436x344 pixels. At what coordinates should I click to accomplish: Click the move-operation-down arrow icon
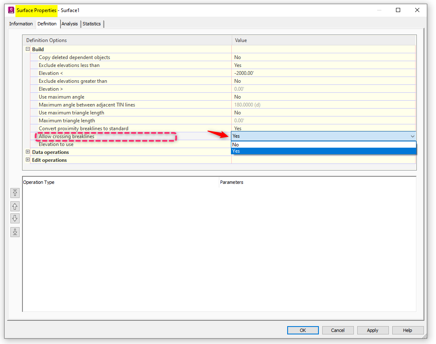[x=15, y=218]
